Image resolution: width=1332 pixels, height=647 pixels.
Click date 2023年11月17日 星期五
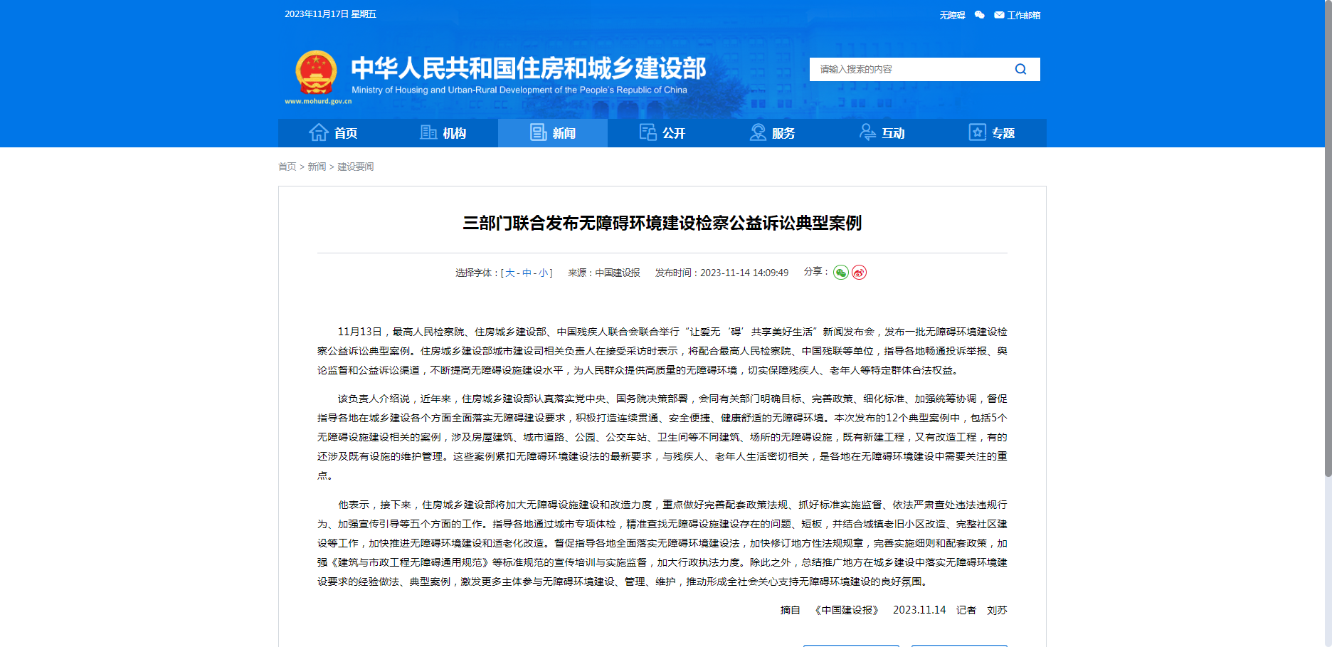pyautogui.click(x=330, y=14)
